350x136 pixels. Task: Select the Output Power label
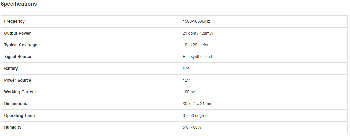(17, 33)
